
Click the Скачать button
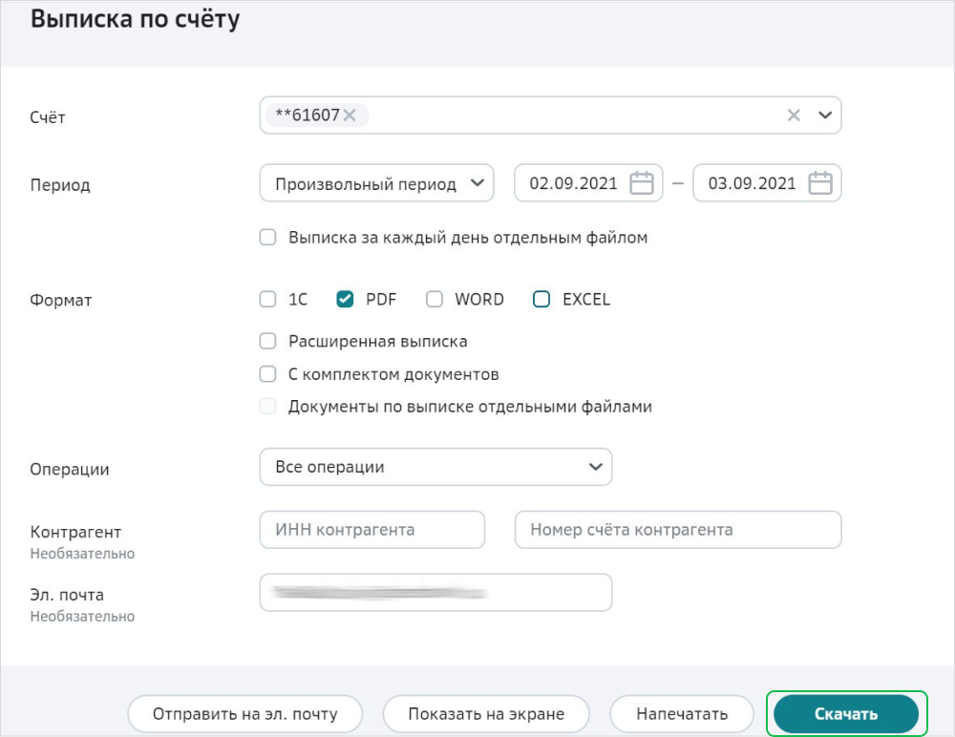tap(845, 714)
